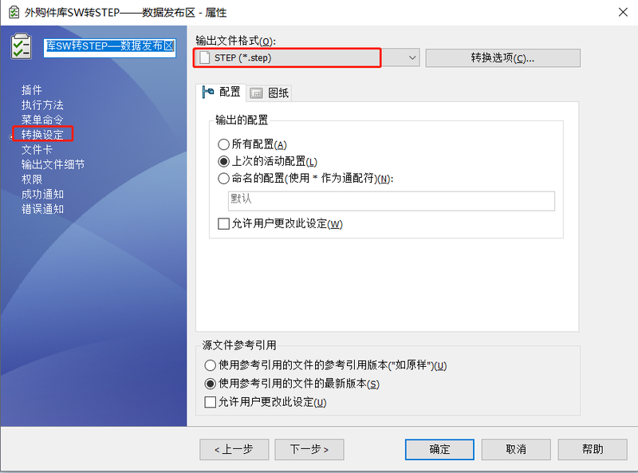Go to 执行方法 in sidebar
This screenshot has width=638, height=473.
click(42, 105)
